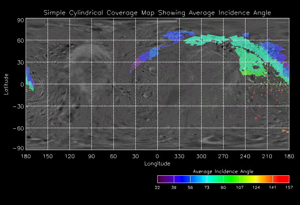
Task: Click the orange color bar segment
Action: point(265,179)
